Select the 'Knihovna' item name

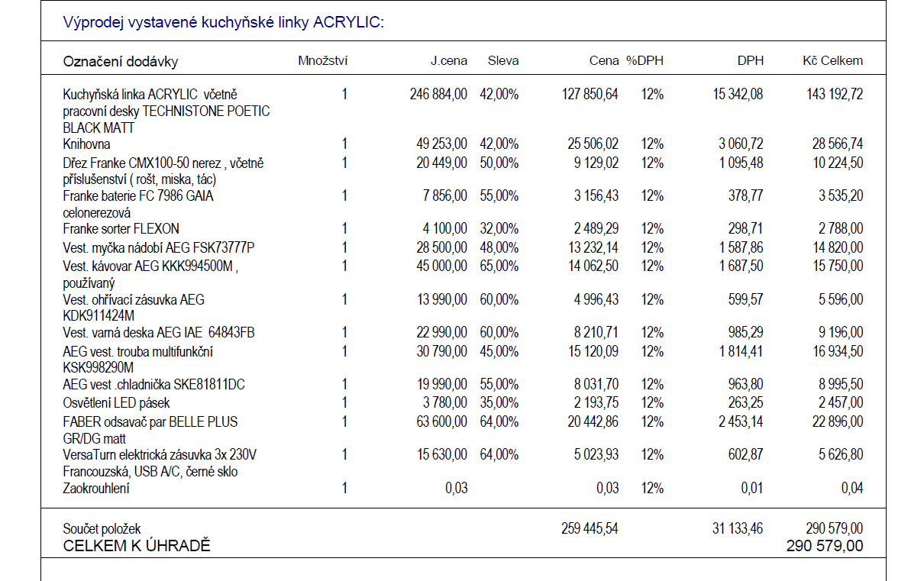(x=86, y=144)
